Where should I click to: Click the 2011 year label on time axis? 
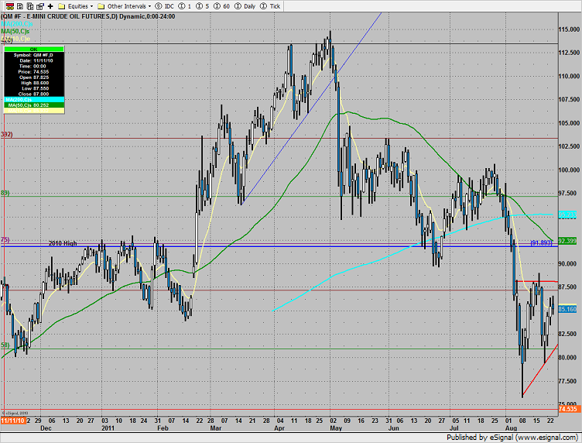pyautogui.click(x=108, y=428)
